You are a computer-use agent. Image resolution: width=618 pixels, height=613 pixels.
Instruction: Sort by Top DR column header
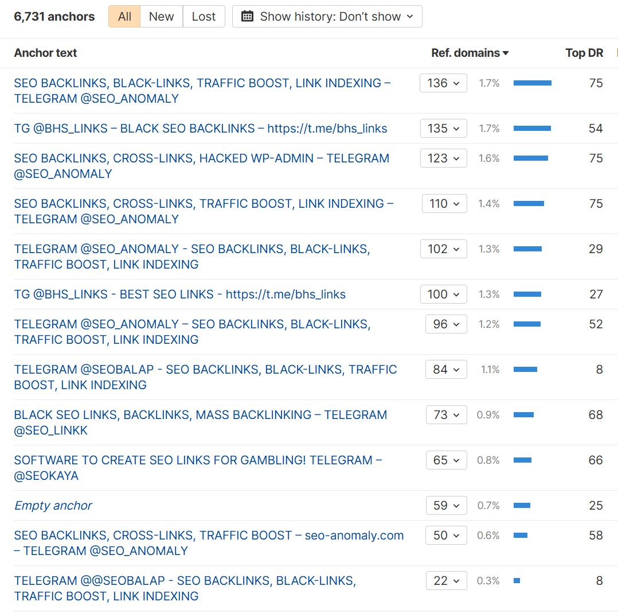584,53
